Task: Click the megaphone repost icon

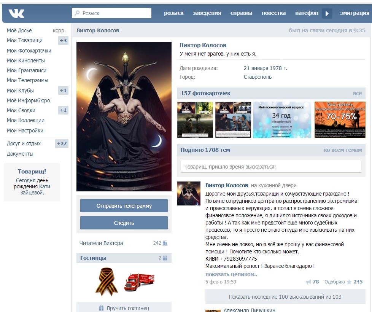Action: pos(308,282)
